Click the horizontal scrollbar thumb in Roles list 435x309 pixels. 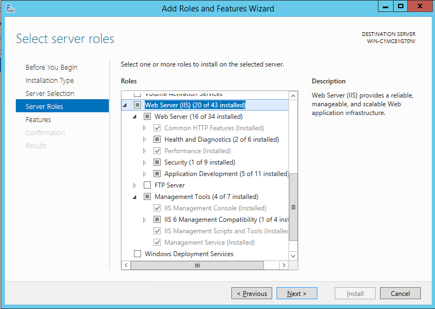point(197,265)
